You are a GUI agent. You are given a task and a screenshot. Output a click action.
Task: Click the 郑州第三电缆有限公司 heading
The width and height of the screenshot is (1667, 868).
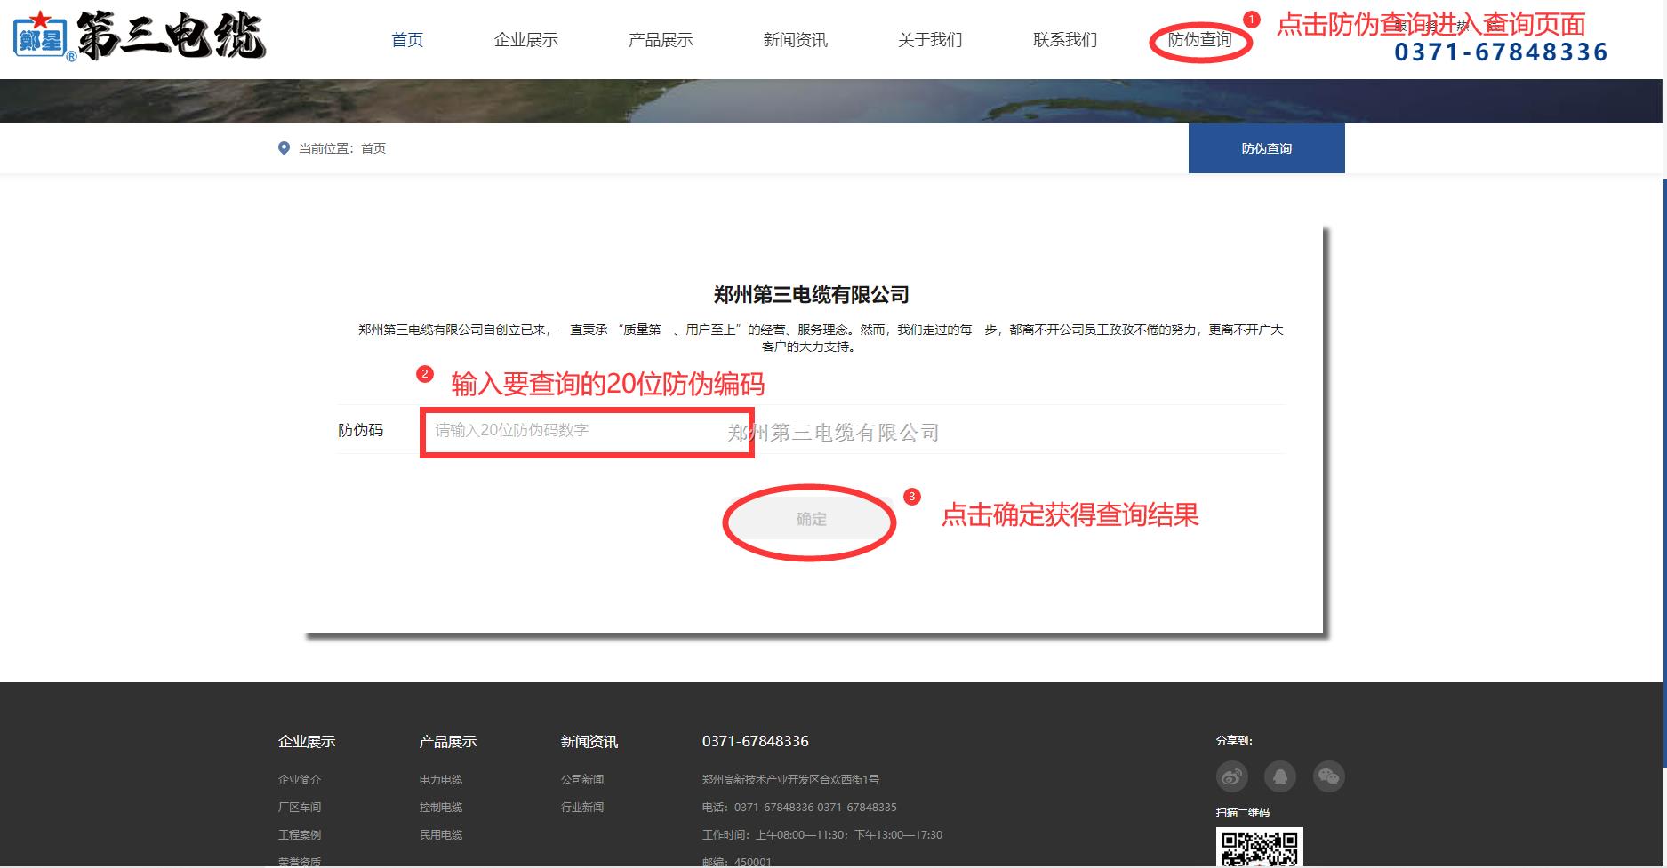812,294
